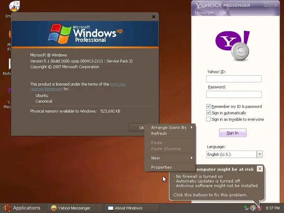Click the New submenu arrow

coord(192,158)
